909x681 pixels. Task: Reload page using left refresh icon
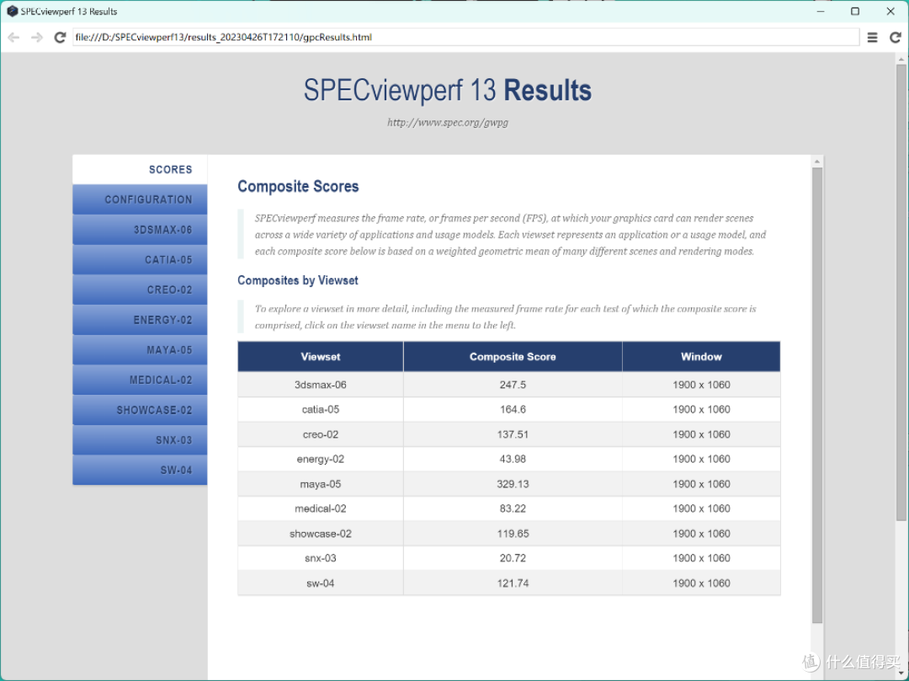(x=60, y=37)
